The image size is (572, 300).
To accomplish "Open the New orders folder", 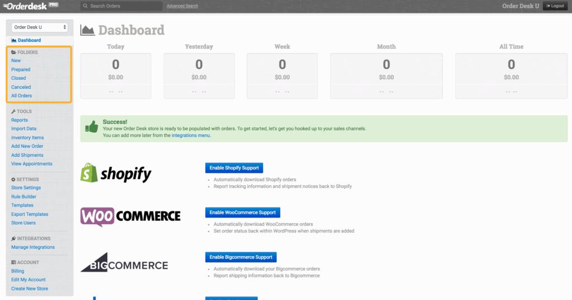I will 16,61.
